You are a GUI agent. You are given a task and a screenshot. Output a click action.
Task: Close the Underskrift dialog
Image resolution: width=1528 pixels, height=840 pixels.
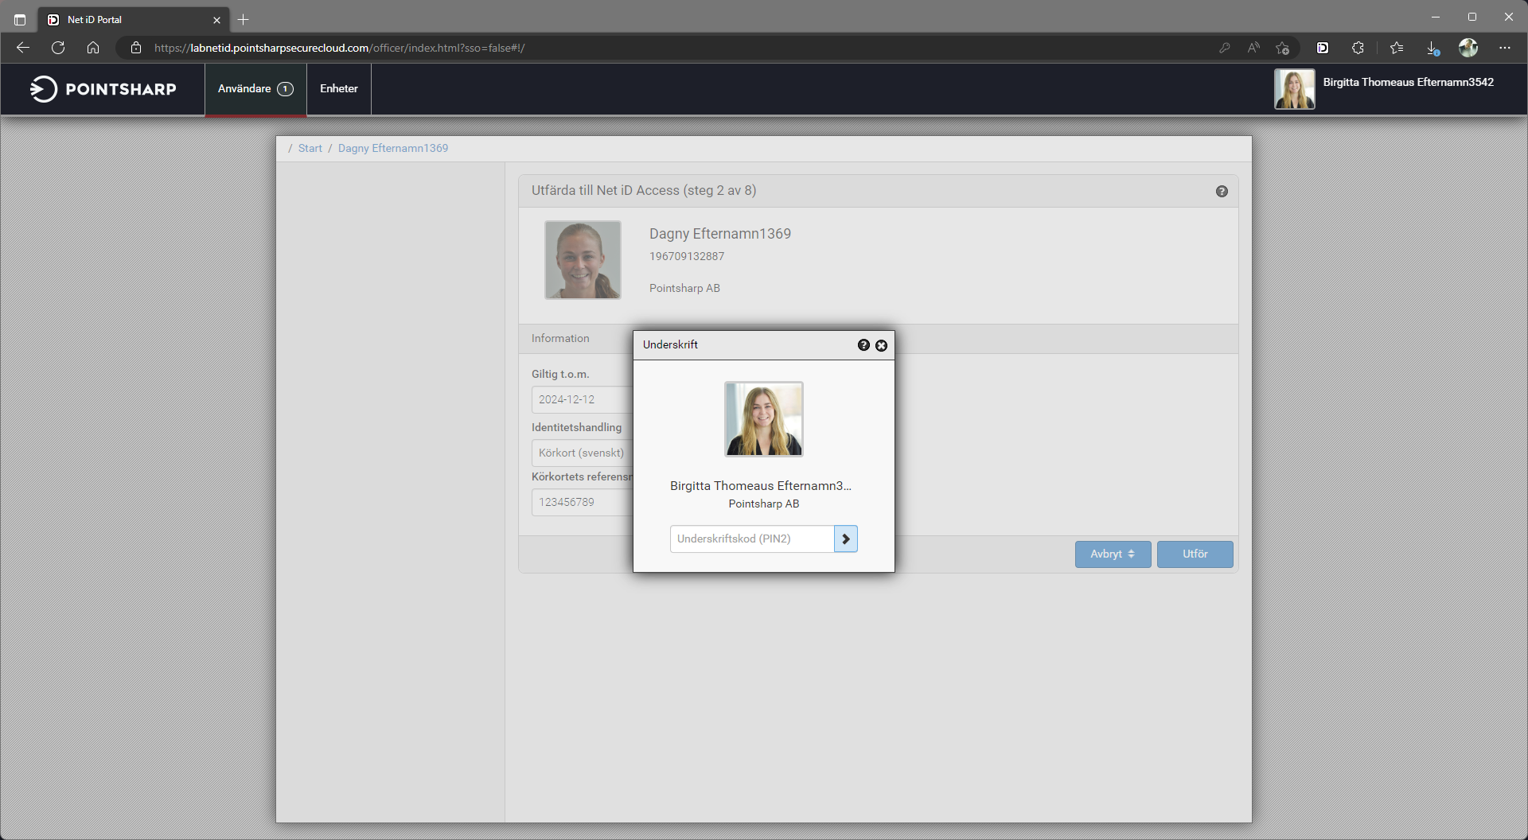click(881, 345)
